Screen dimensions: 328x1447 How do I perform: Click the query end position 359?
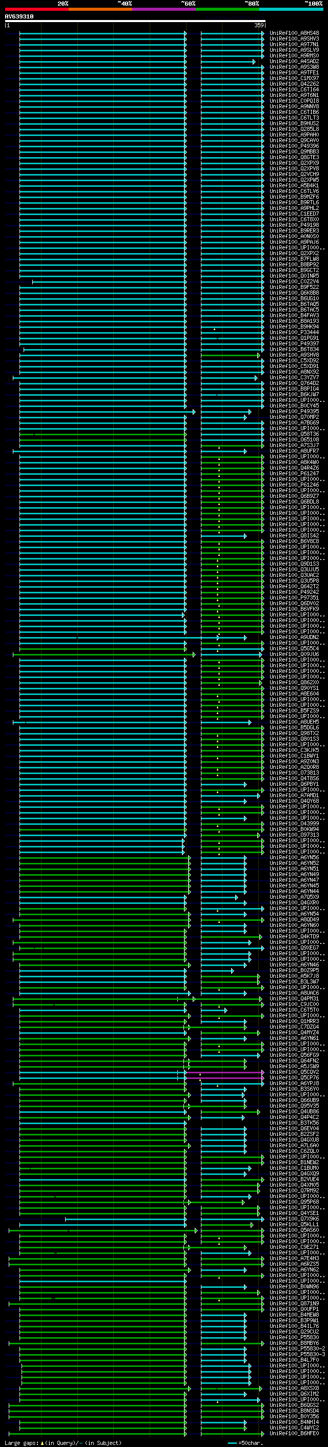258,25
